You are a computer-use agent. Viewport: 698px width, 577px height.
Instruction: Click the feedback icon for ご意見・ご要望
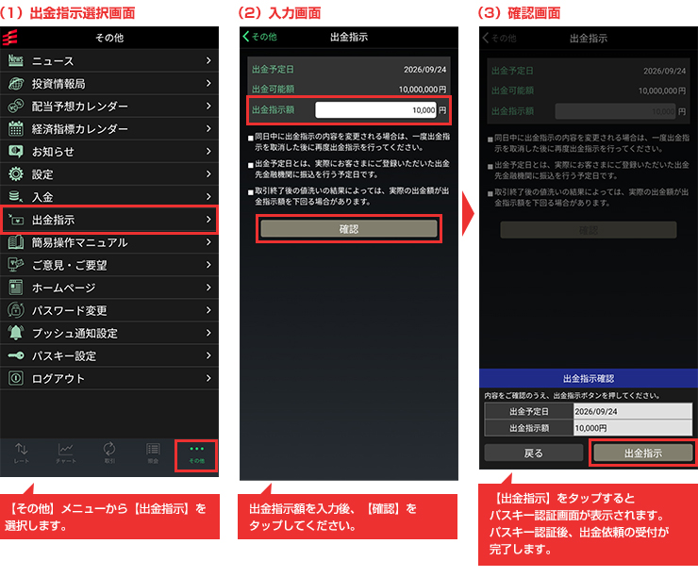pyautogui.click(x=16, y=265)
